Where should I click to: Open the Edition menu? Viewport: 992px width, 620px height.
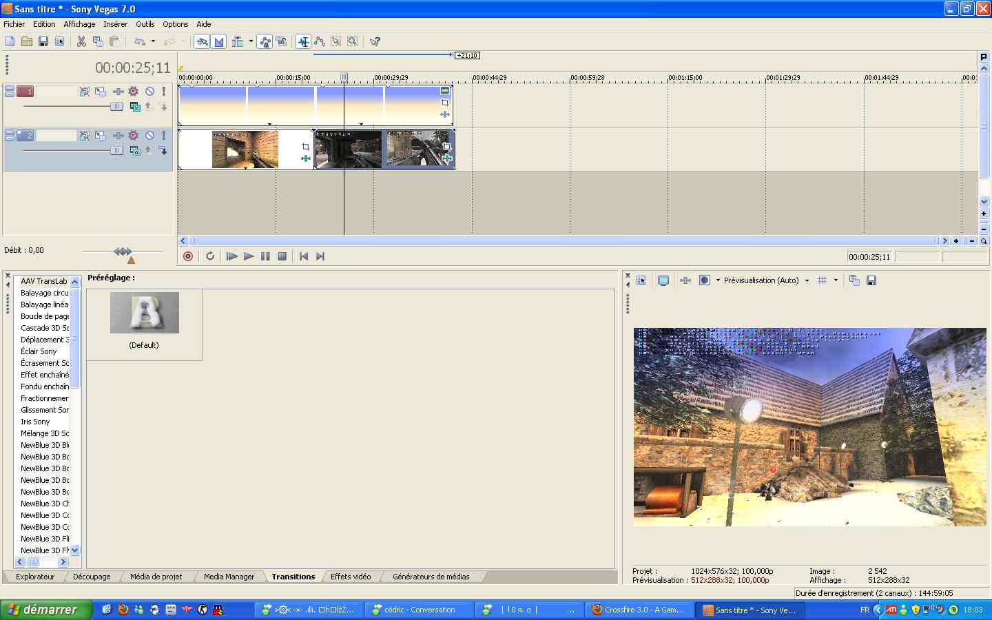pyautogui.click(x=44, y=24)
